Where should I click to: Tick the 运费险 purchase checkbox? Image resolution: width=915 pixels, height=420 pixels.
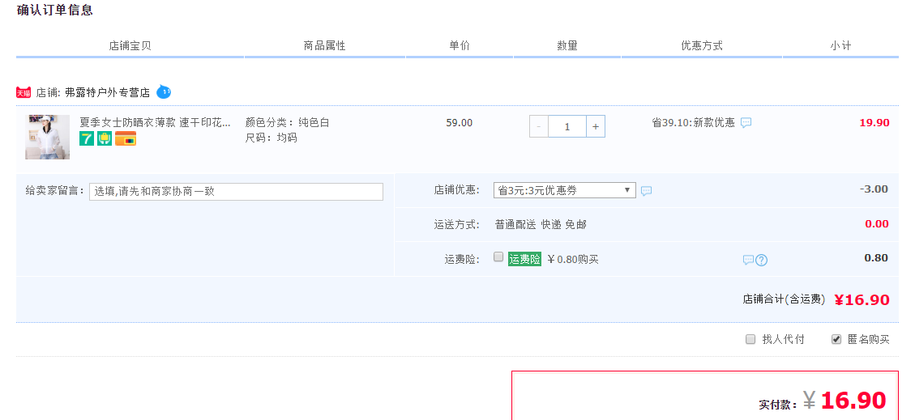coord(498,257)
